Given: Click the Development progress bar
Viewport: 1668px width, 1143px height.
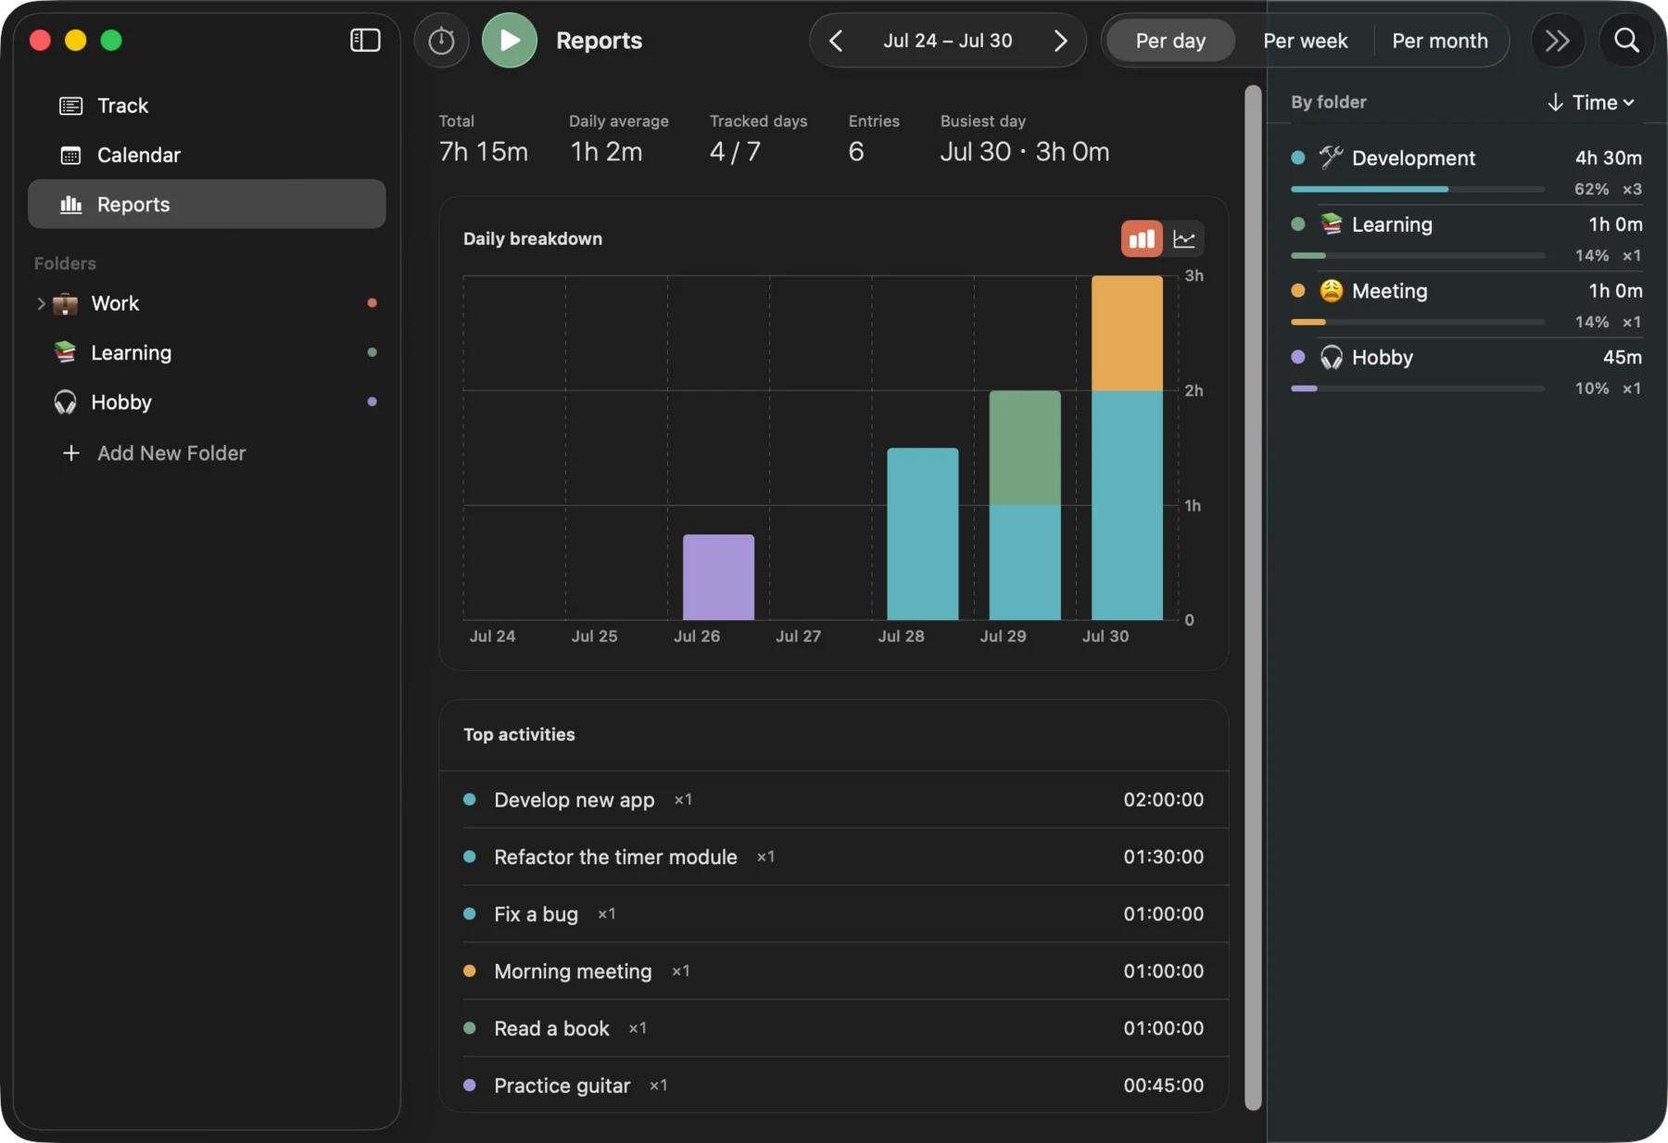Looking at the screenshot, I should pyautogui.click(x=1417, y=189).
